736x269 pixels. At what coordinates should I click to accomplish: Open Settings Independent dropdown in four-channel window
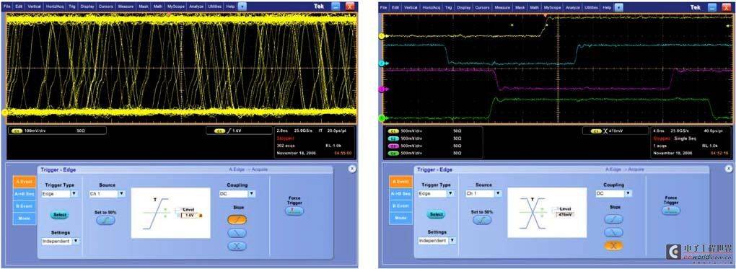[452, 240]
